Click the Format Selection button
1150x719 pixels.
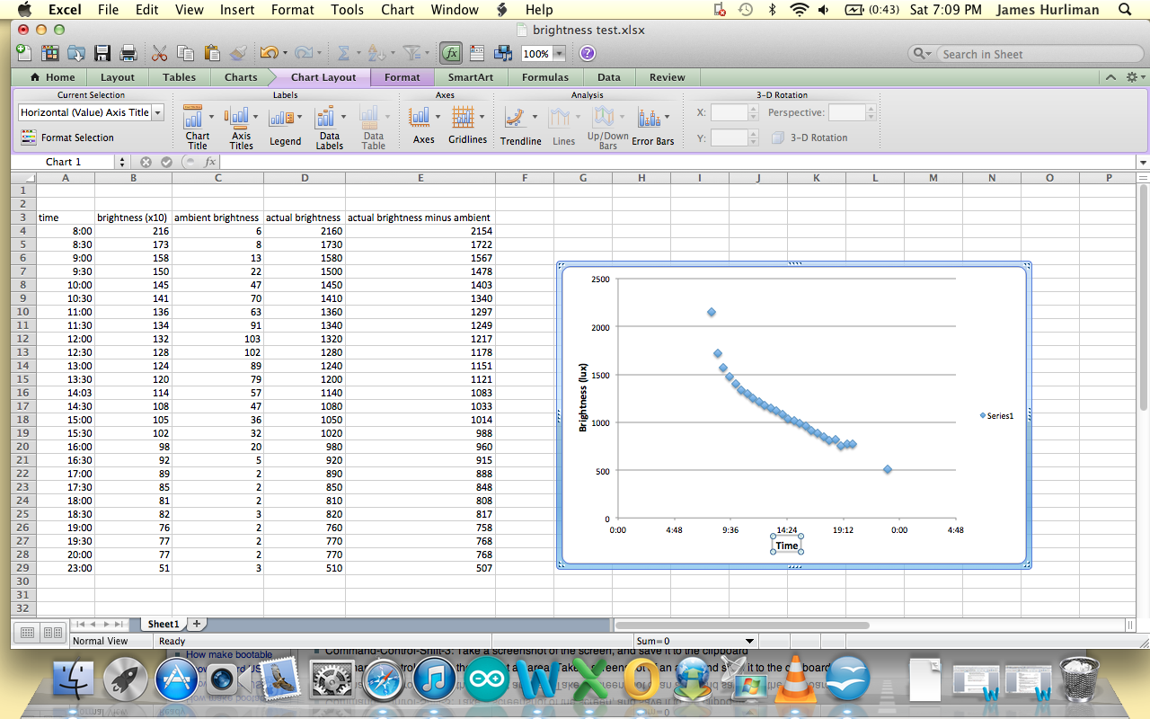(x=67, y=138)
